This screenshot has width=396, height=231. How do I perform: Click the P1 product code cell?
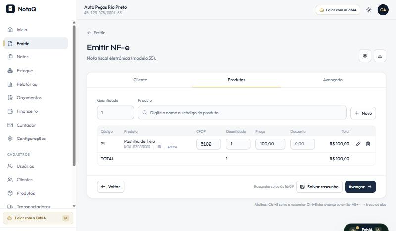click(x=103, y=144)
